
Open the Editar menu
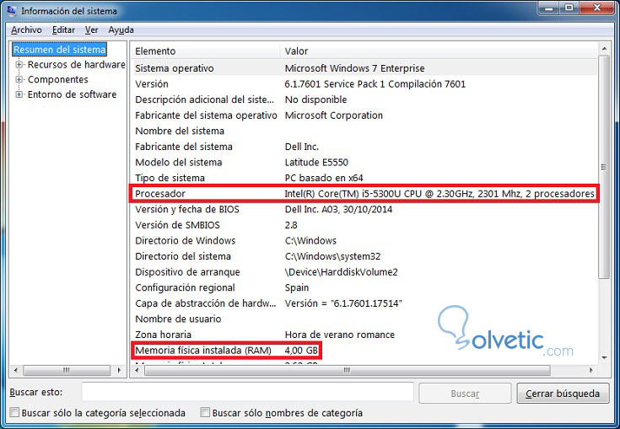pyautogui.click(x=63, y=30)
